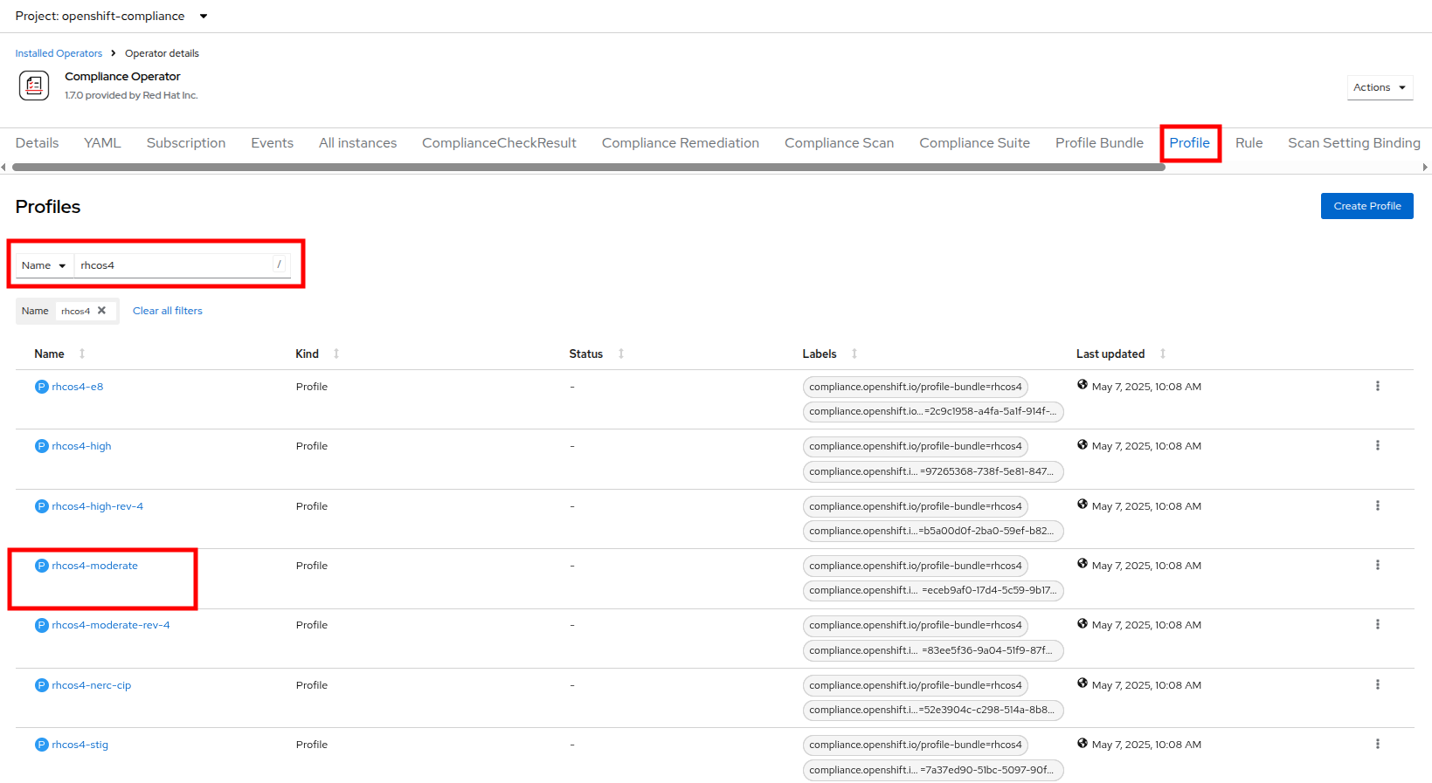Open the Name filter type dropdown
Image resolution: width=1432 pixels, height=783 pixels.
(x=45, y=265)
